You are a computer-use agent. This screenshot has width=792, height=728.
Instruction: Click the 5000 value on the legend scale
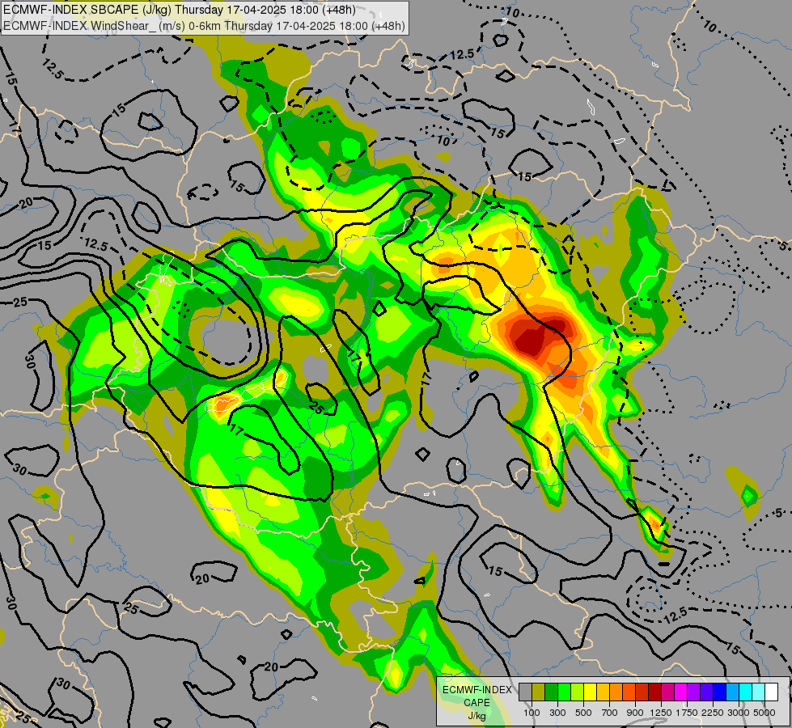click(764, 713)
